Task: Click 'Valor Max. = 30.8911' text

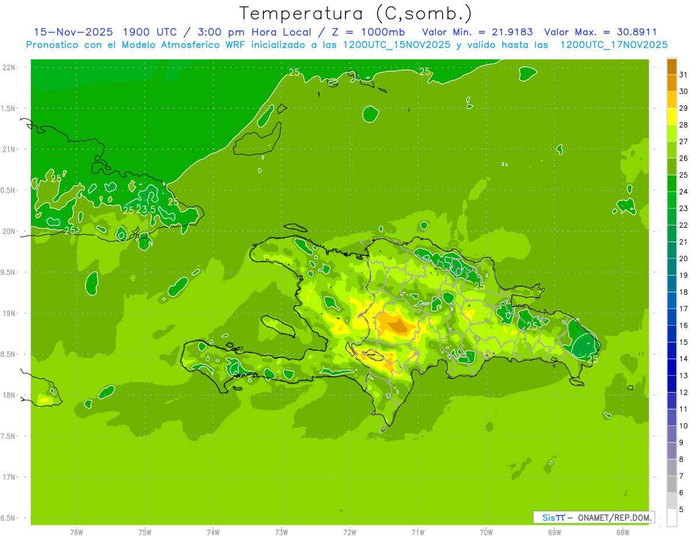Action: [x=601, y=32]
